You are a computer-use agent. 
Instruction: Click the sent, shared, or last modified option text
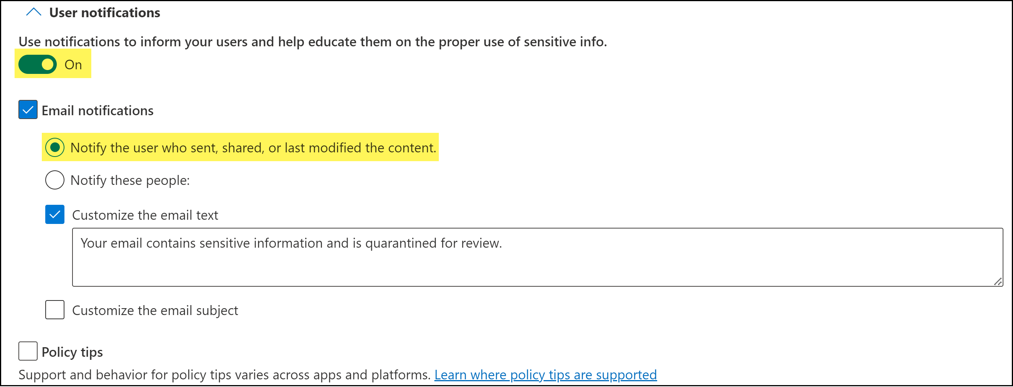253,148
